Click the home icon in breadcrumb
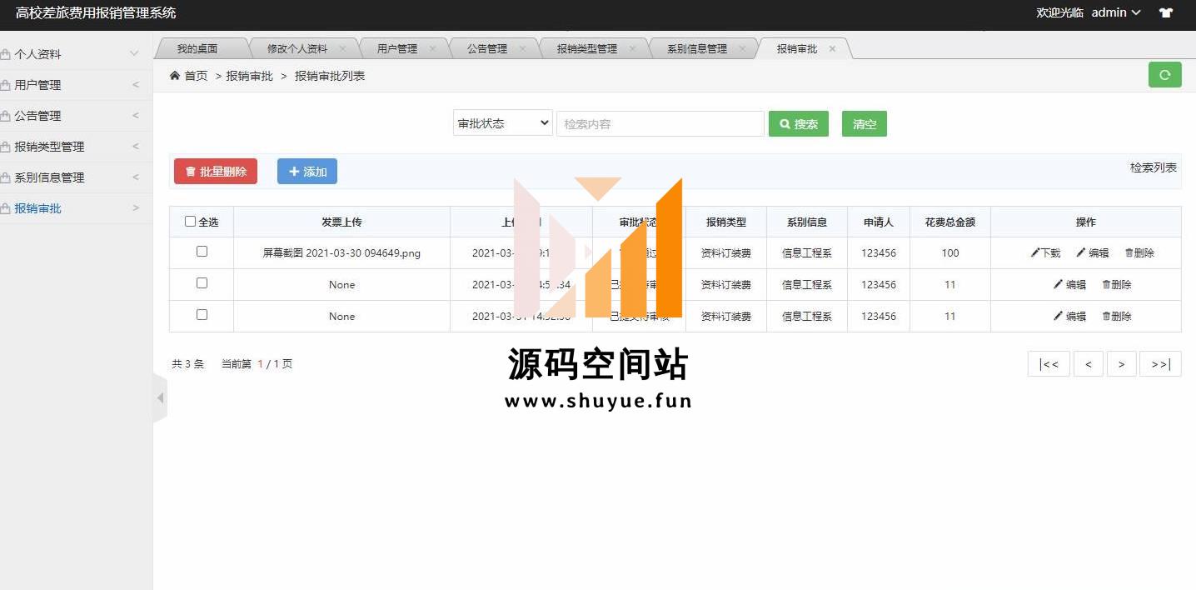This screenshot has height=590, width=1196. coord(175,76)
